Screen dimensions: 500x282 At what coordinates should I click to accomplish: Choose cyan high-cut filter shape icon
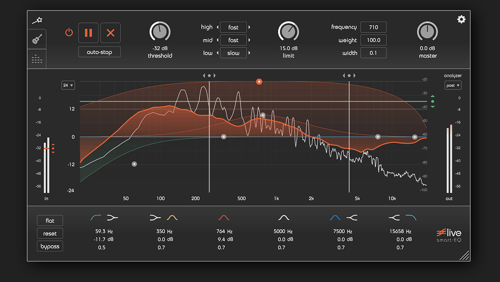click(411, 217)
